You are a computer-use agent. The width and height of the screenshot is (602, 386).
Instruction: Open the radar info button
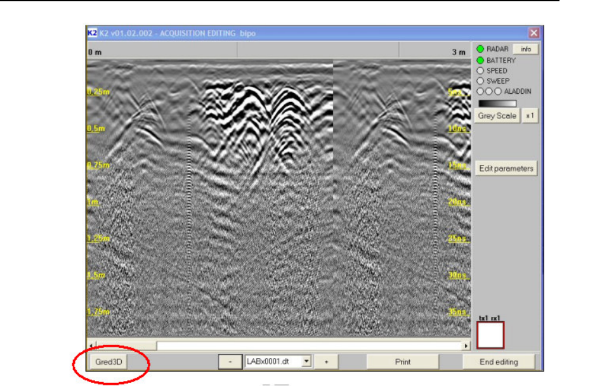525,49
